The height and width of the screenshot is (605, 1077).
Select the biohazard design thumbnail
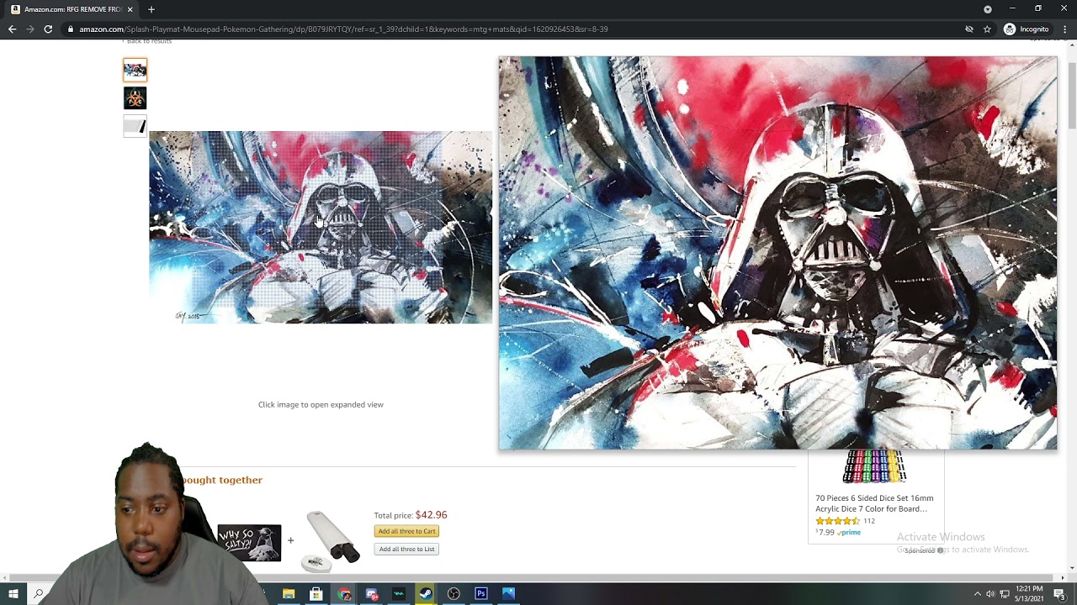point(135,98)
